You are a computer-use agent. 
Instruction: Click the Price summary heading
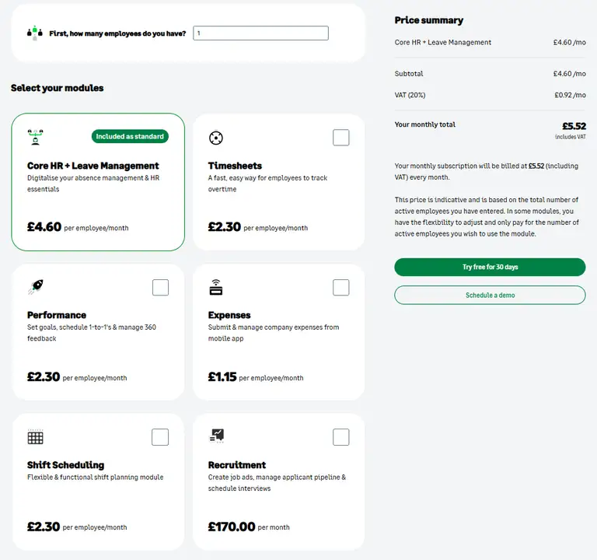pyautogui.click(x=428, y=20)
